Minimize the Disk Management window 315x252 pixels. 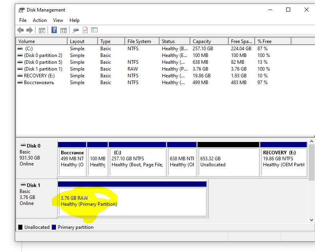pyautogui.click(x=270, y=10)
